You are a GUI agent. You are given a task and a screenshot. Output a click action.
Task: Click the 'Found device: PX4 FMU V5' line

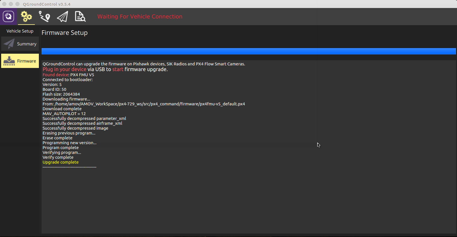68,75
